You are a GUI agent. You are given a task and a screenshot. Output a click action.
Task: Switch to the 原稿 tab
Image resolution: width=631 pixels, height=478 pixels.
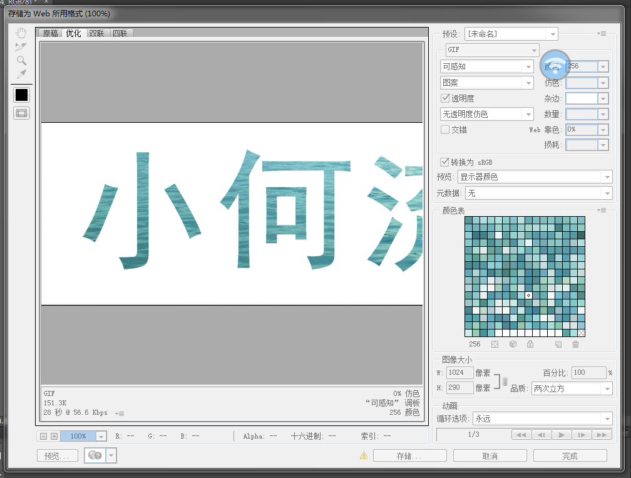50,33
